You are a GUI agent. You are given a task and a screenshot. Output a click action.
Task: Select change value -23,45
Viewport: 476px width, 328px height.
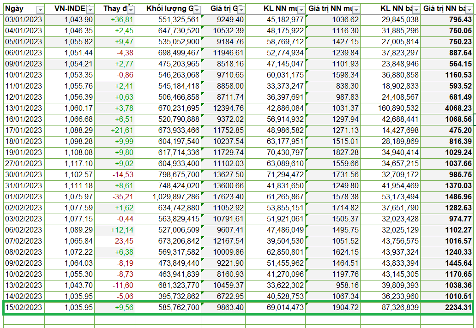115,241
